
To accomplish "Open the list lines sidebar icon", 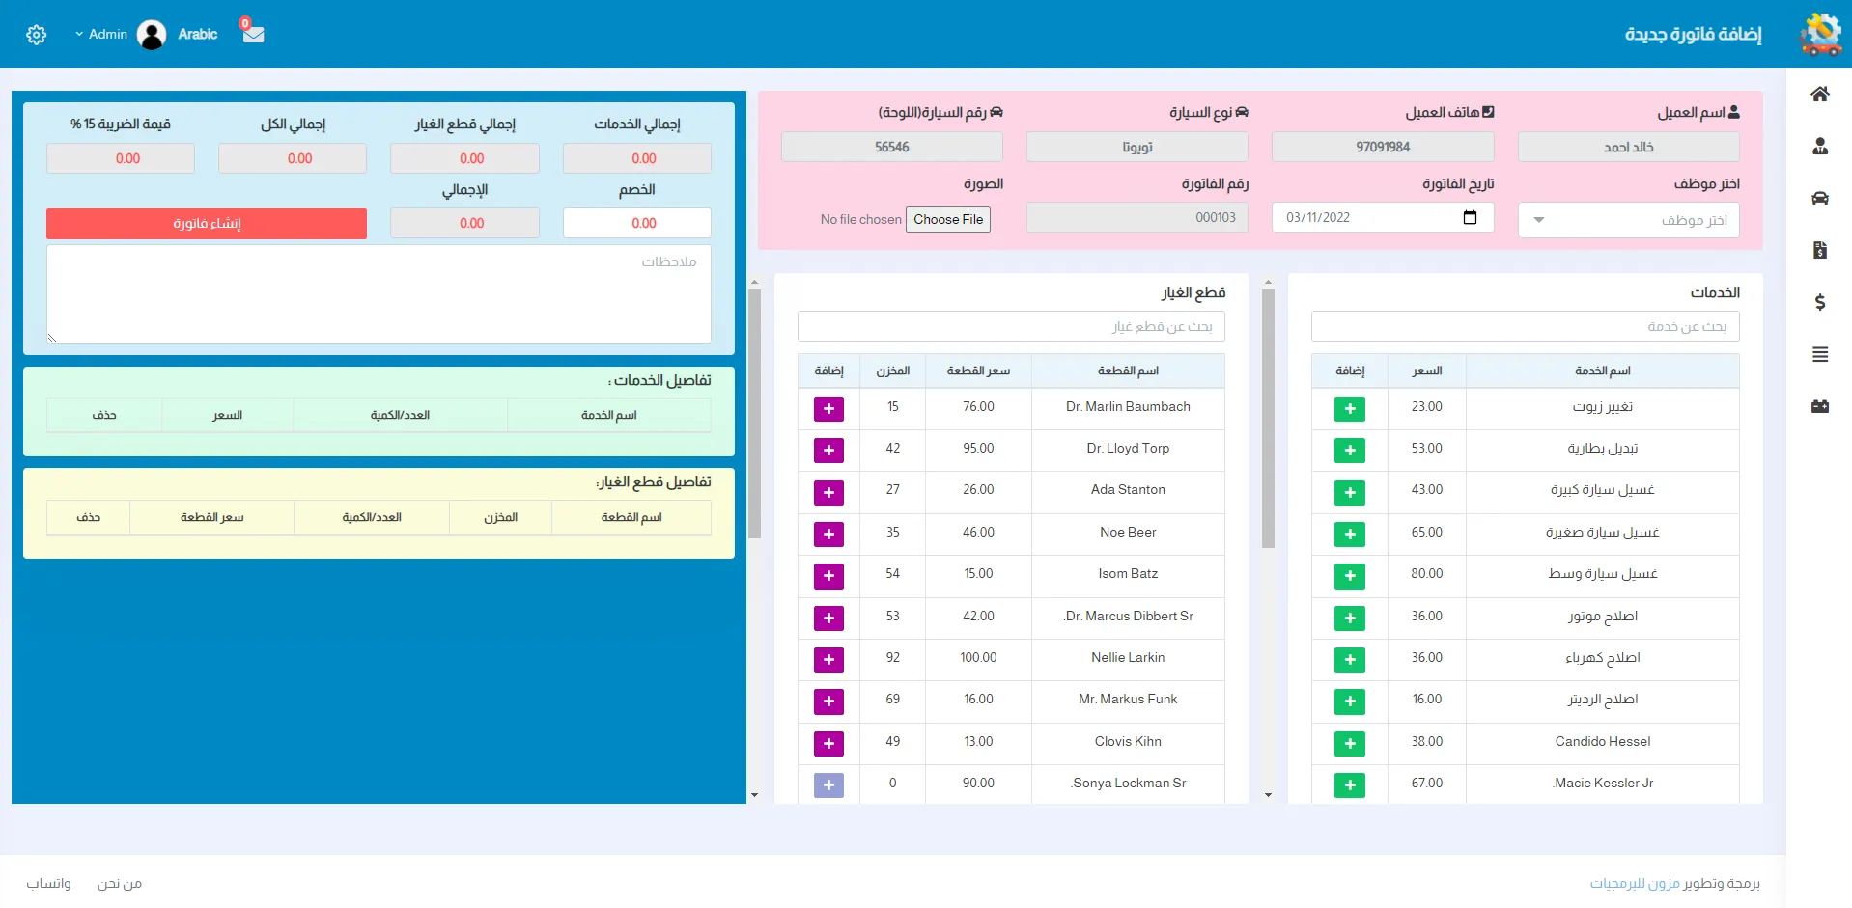I will [x=1819, y=354].
